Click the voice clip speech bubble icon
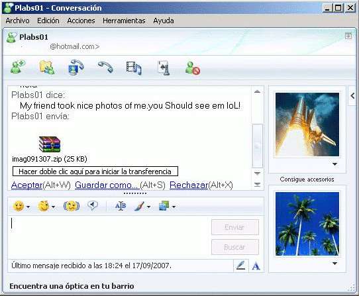Screen dimensions: 359x296 tap(93, 205)
